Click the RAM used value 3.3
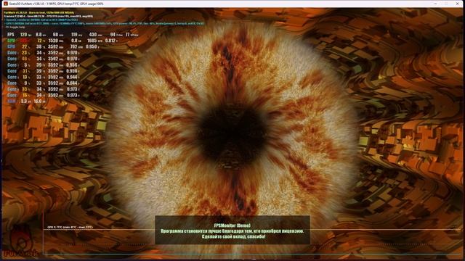The width and height of the screenshot is (465, 261). 24,101
